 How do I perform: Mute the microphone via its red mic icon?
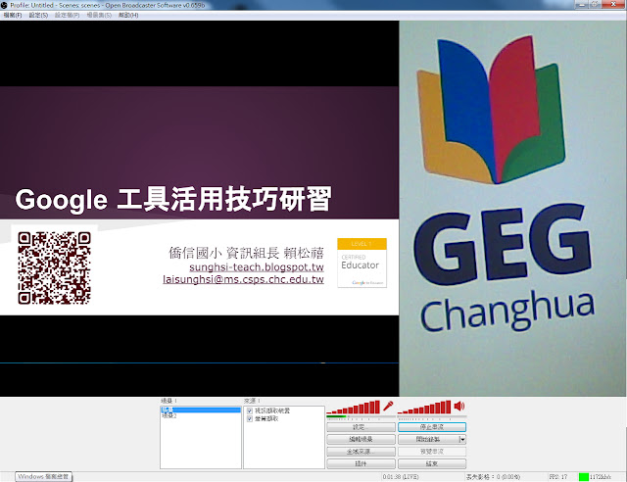[x=388, y=406]
